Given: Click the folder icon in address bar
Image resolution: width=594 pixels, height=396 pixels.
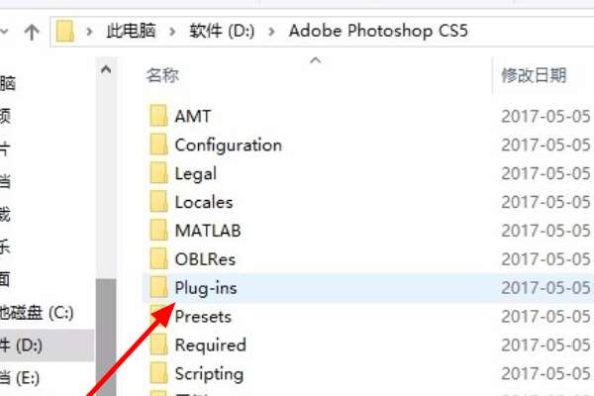Looking at the screenshot, I should (64, 31).
